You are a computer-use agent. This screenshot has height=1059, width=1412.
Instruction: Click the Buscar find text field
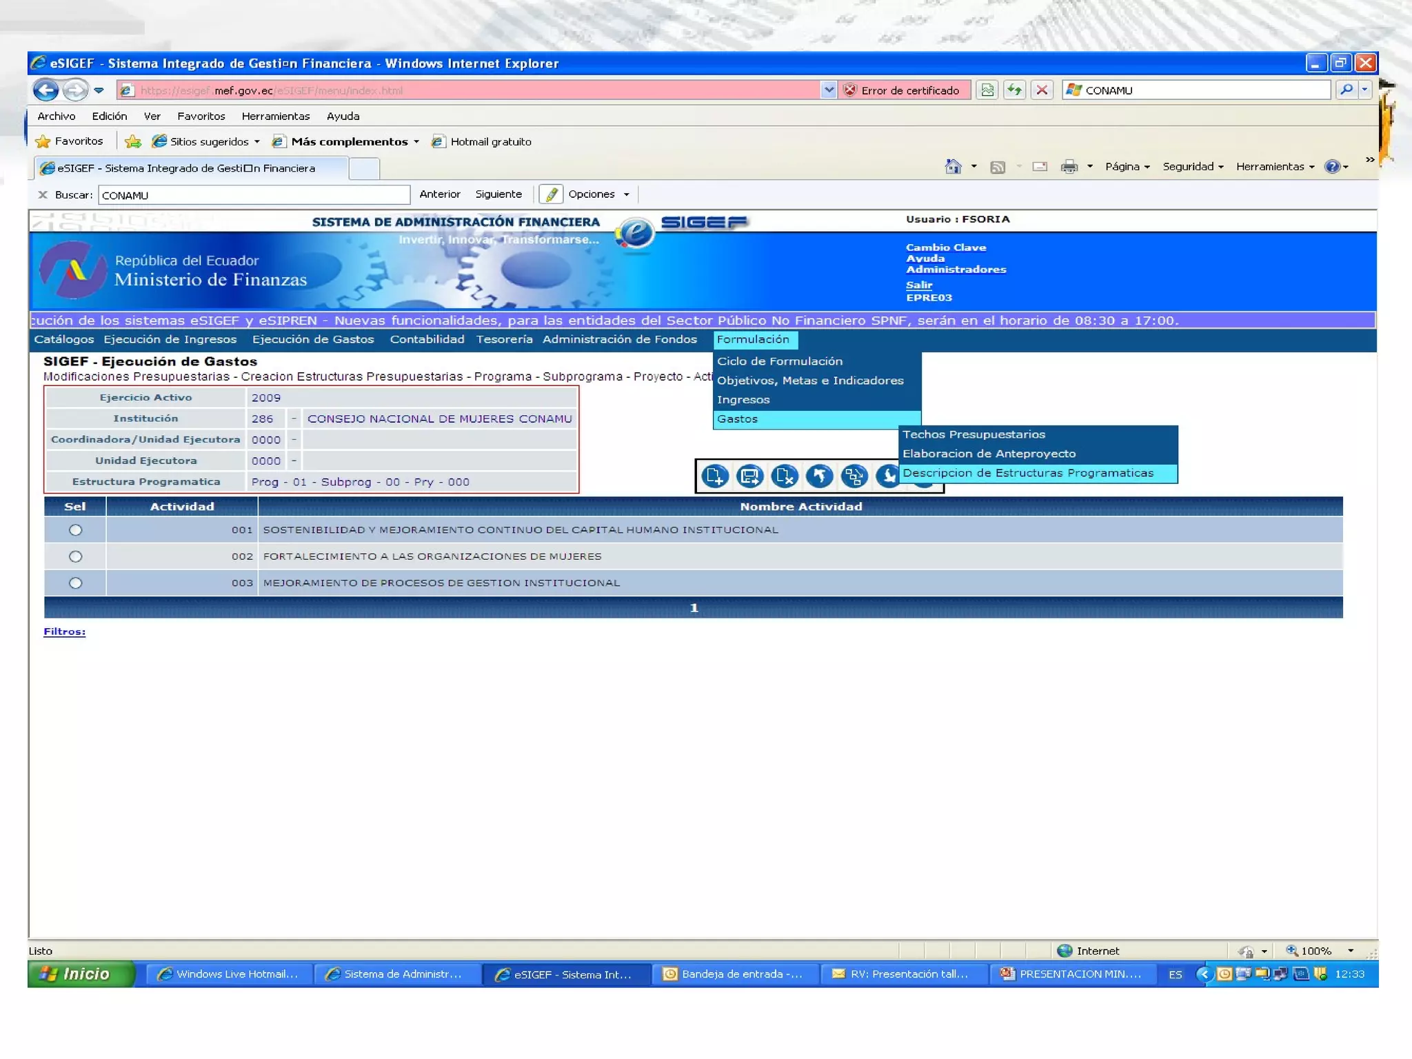click(x=254, y=195)
